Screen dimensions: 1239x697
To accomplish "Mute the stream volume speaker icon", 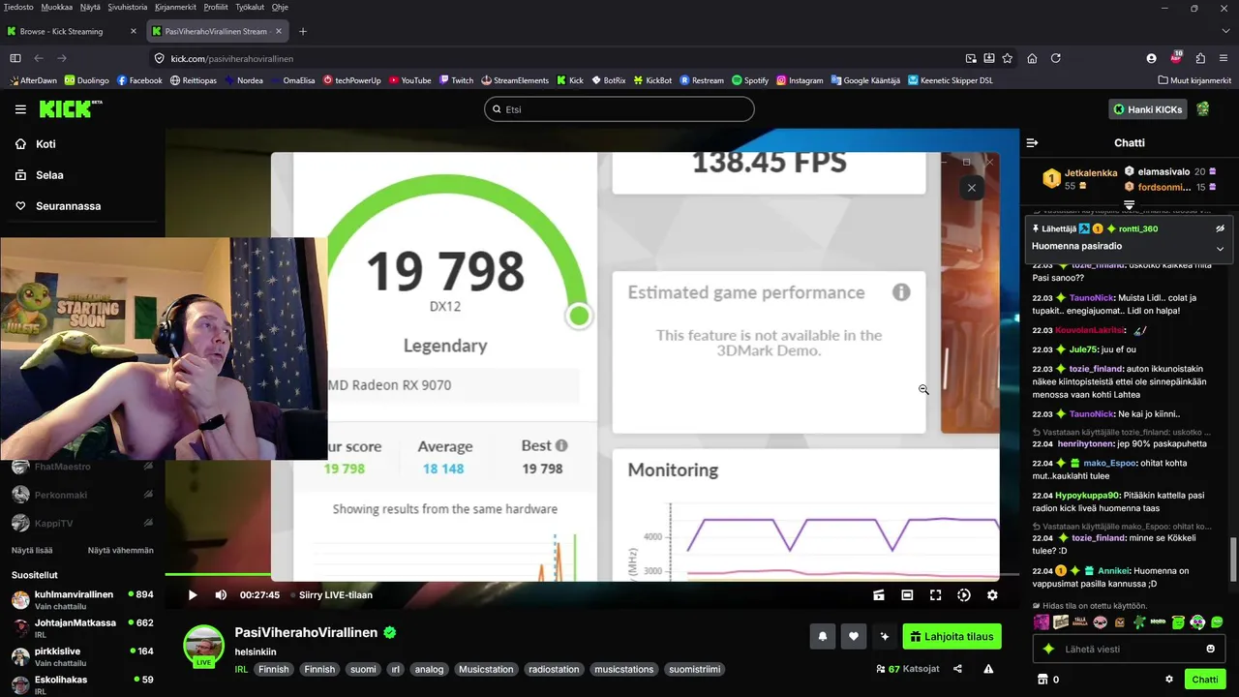I will coord(221,595).
